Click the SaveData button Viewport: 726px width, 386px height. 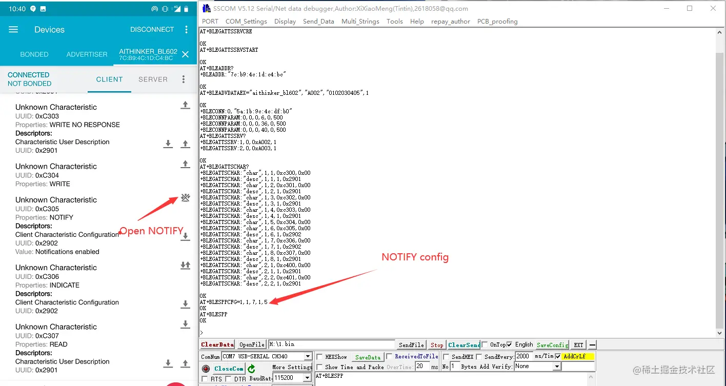pos(368,357)
